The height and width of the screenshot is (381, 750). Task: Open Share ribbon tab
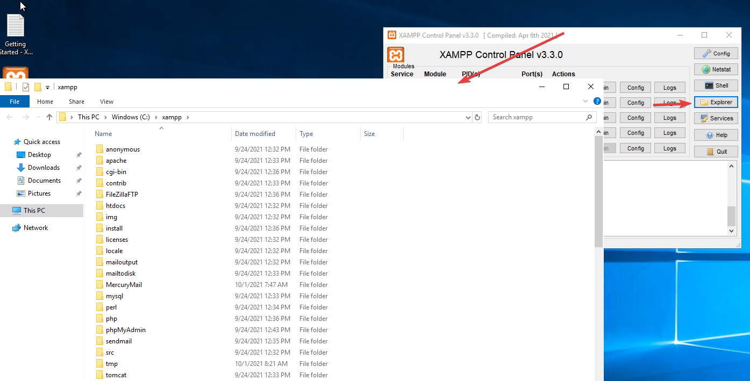(76, 102)
